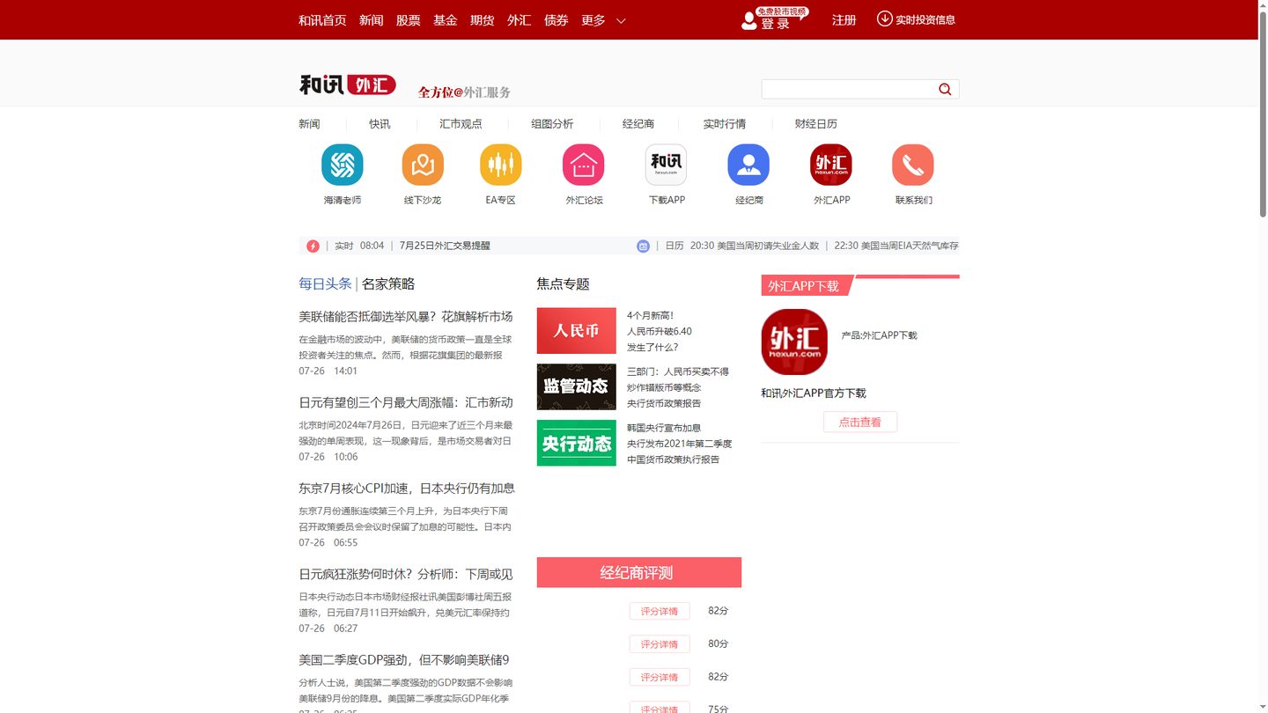The image size is (1268, 713).
Task: Select the 财经日历 navigation tab
Action: click(816, 124)
